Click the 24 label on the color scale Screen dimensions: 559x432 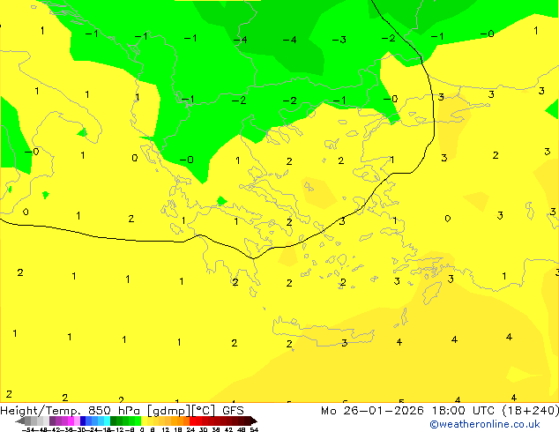(190, 430)
